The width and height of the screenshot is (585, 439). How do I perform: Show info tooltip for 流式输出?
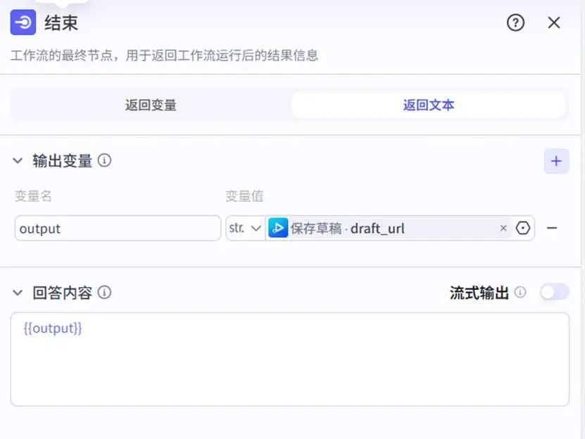[520, 292]
